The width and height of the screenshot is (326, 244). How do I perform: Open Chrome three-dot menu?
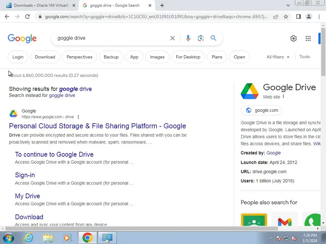(x=319, y=17)
